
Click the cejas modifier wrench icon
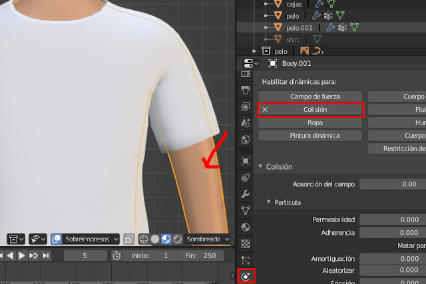[319, 3]
